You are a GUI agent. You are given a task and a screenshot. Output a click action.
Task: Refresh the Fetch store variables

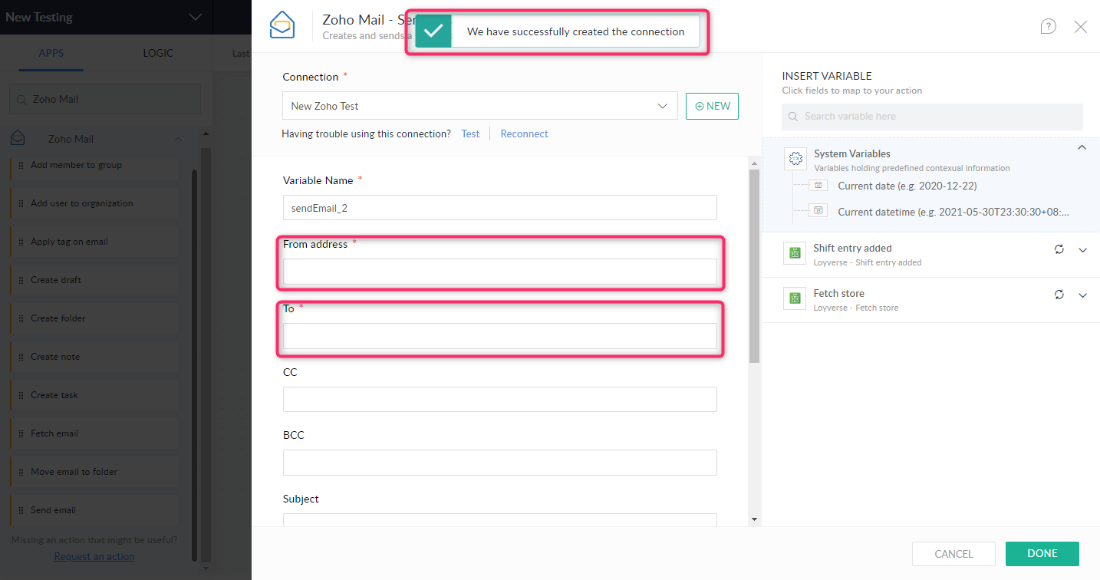[1059, 294]
